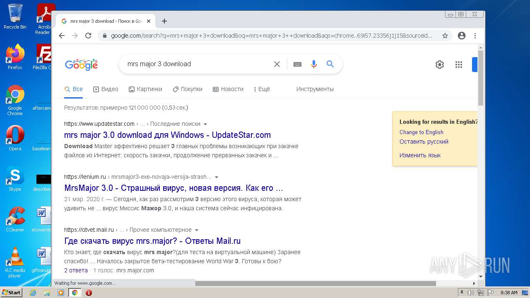530x298 pixels.
Task: Switch to the 'Видео' tab
Action: tap(106, 89)
